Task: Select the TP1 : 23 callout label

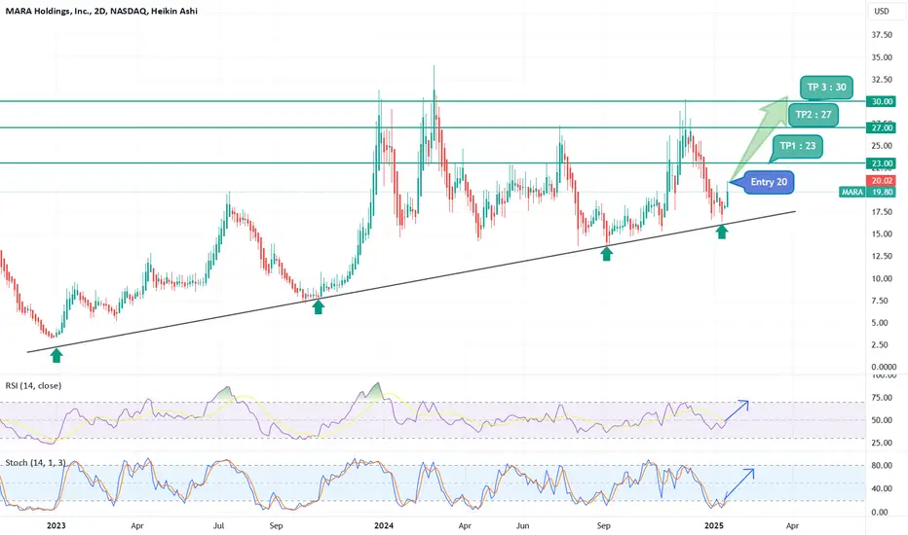Action: coord(797,146)
